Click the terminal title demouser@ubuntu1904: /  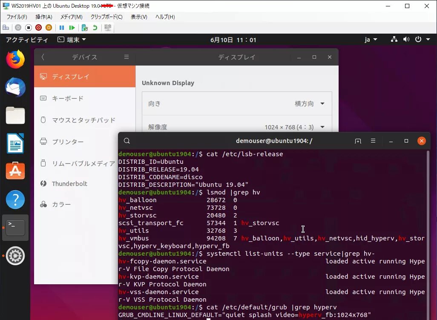click(x=274, y=141)
